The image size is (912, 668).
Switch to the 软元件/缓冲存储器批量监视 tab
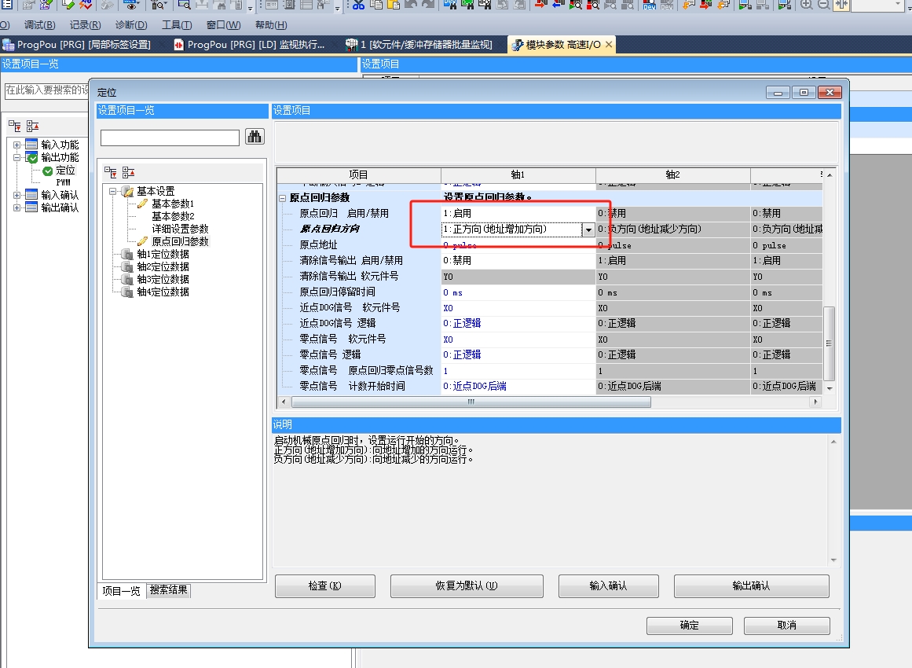426,45
